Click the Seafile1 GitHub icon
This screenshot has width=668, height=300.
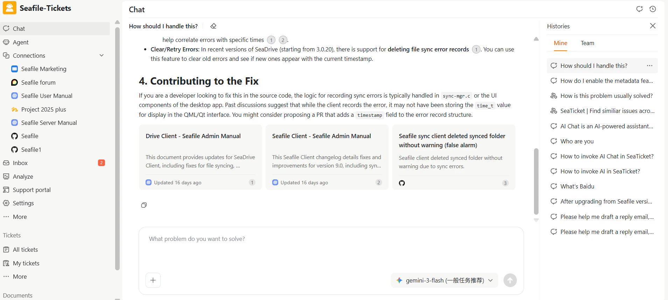coord(14,150)
